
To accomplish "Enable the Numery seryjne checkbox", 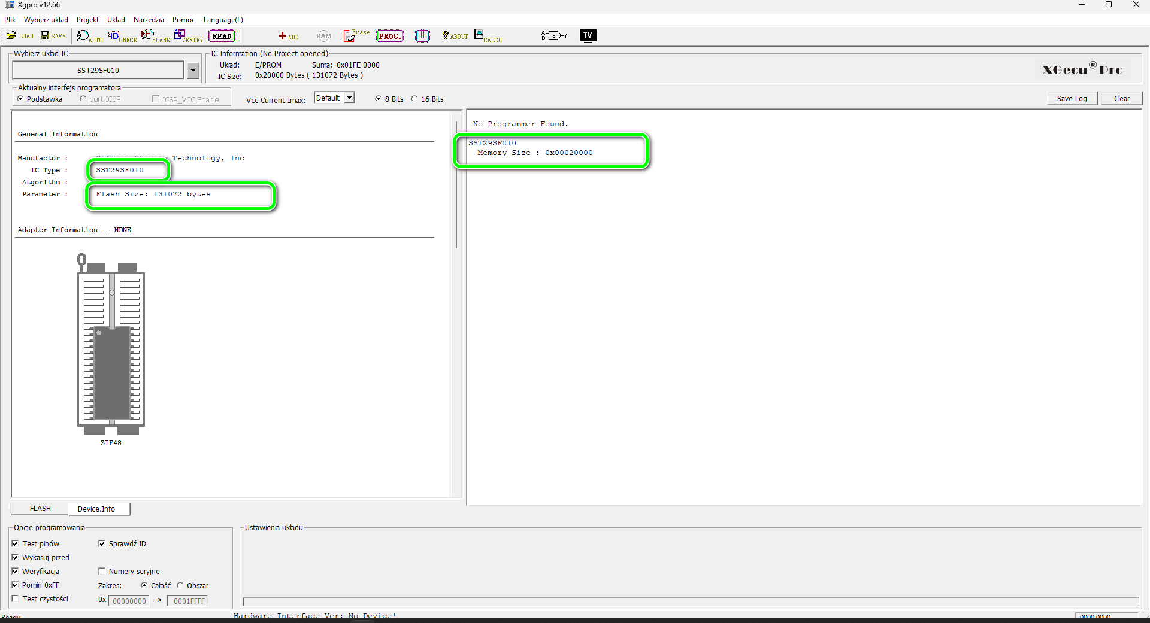I will (x=102, y=571).
